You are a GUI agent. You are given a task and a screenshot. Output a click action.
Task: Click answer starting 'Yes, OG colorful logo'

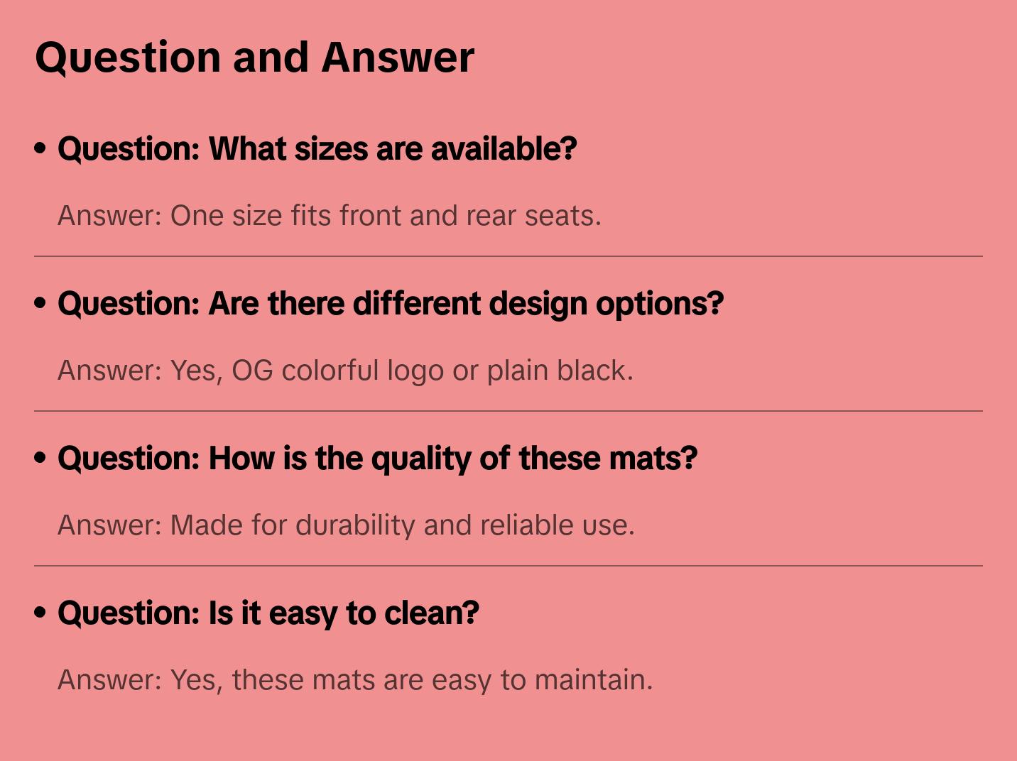pos(345,371)
